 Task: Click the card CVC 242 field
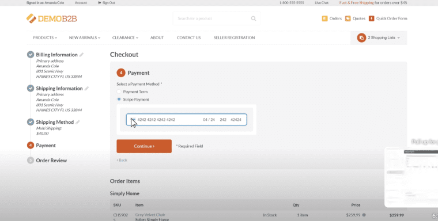pos(223,120)
